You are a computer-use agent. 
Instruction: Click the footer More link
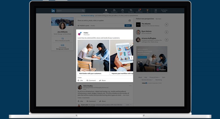[x=164, y=77]
